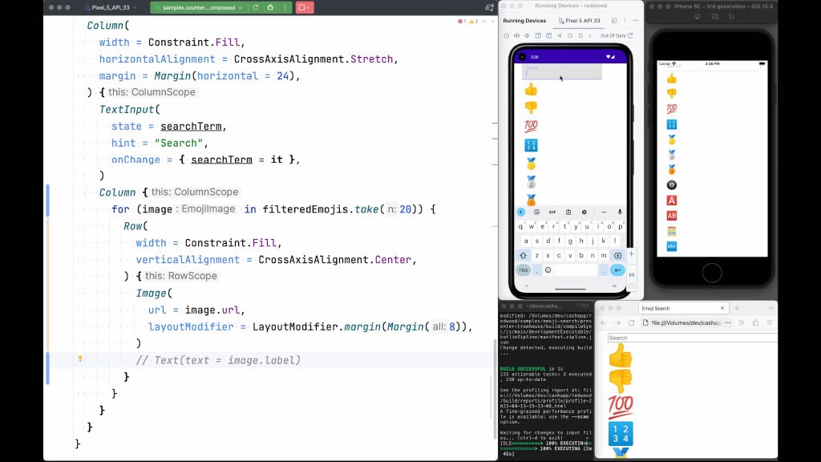Image resolution: width=821 pixels, height=462 pixels.
Task: Click the rotate icon in iPhone SE simulator toolbar
Action: click(x=731, y=17)
